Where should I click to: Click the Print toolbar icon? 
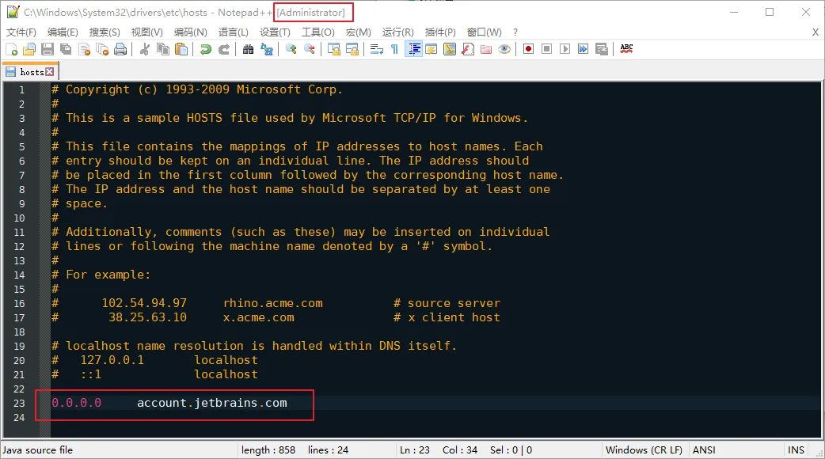click(120, 49)
